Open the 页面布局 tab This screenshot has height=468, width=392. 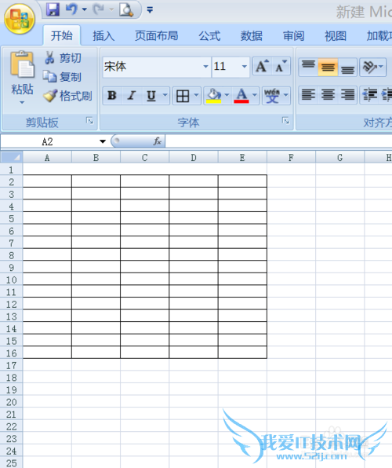156,36
